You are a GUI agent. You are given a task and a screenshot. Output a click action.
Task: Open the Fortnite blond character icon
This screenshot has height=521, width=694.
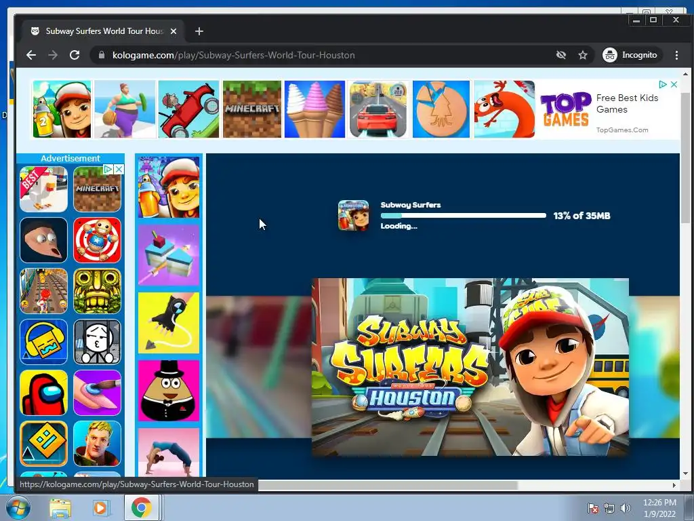(x=97, y=444)
